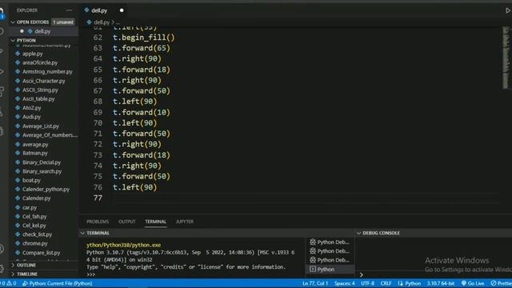Open Average_List.py file
This screenshot has height=288, width=512.
41,126
